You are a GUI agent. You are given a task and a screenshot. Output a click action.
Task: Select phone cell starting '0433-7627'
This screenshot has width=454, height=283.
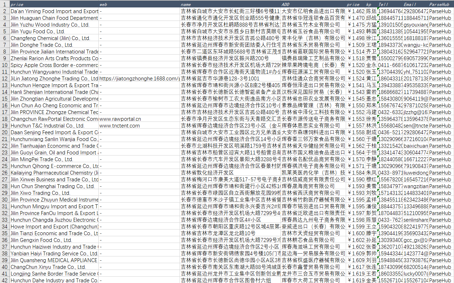(x=390, y=220)
